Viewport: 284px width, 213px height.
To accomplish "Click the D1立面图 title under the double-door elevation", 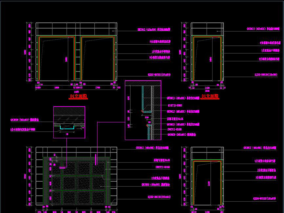I will [x=78, y=96].
